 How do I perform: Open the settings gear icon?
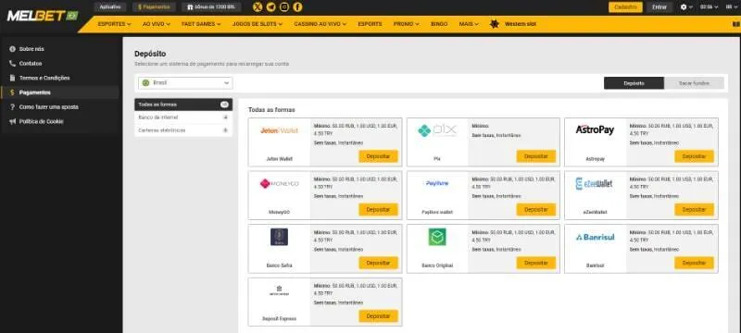684,7
